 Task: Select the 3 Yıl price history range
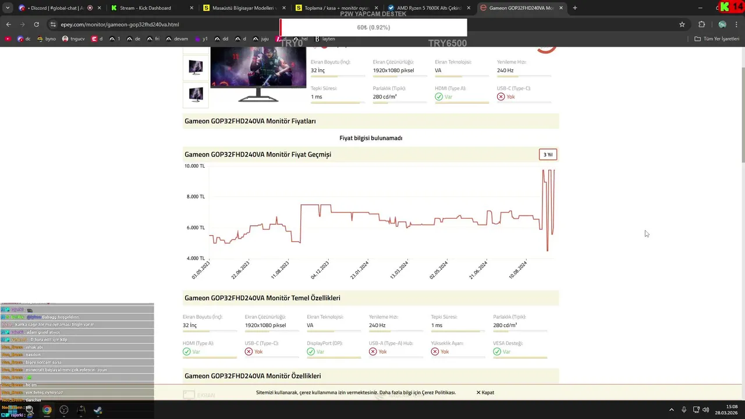(x=548, y=154)
